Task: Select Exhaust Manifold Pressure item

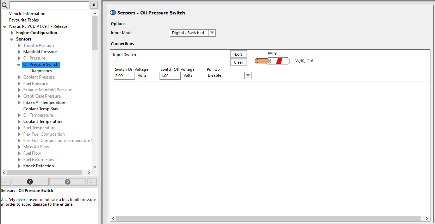Action: coord(48,90)
